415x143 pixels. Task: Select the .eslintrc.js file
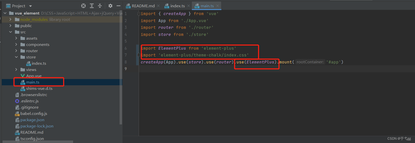pyautogui.click(x=62, y=101)
